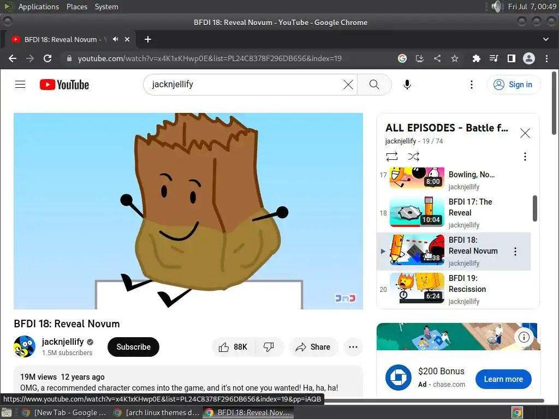This screenshot has height=419, width=559.
Task: Click the page vertical scrollbar
Action: click(x=554, y=103)
